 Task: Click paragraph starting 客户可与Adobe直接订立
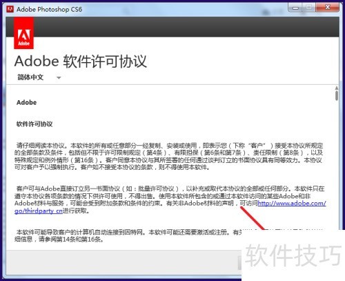[x=170, y=200]
